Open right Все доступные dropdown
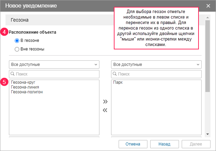 point(156,65)
